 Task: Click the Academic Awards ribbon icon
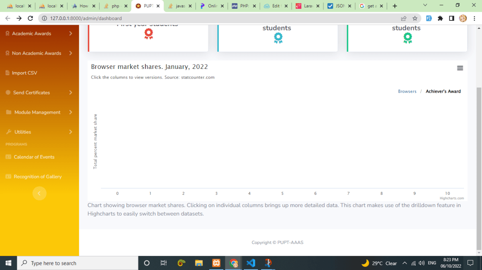tap(8, 34)
